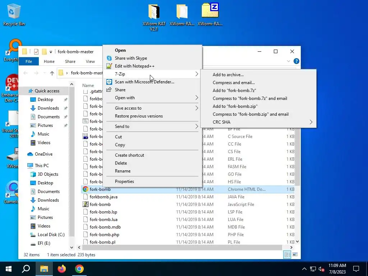Open the View ribbon tab
The image size is (368, 276).
90,61
